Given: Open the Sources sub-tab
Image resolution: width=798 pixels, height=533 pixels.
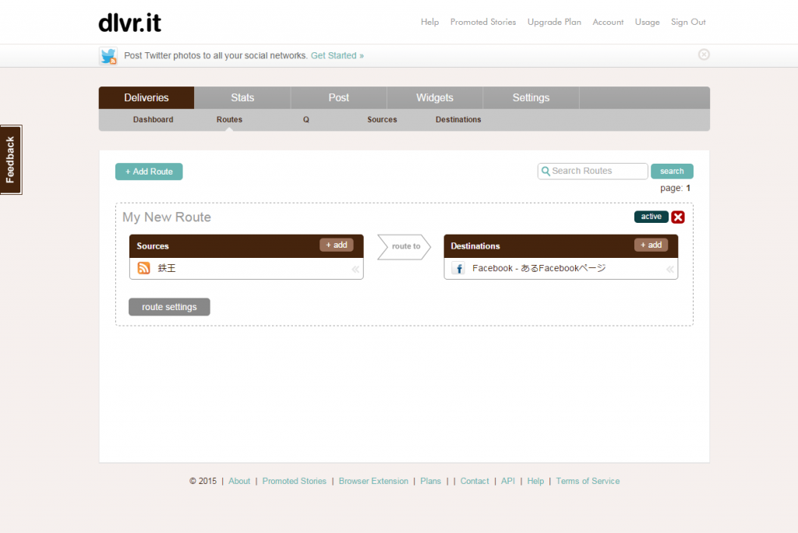Looking at the screenshot, I should (382, 120).
